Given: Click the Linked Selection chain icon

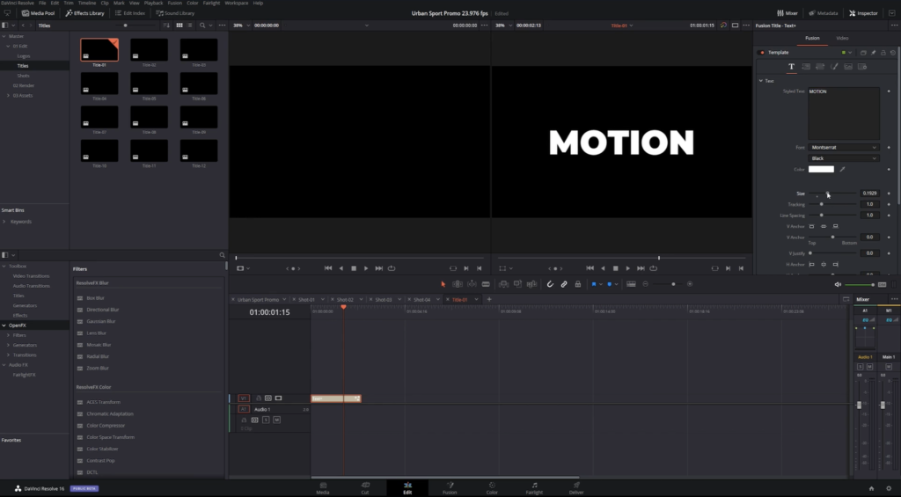Looking at the screenshot, I should (x=564, y=284).
